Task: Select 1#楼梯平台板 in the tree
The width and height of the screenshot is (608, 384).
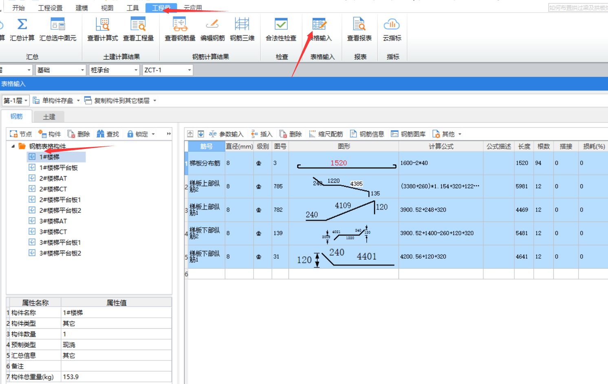Action: [x=58, y=168]
